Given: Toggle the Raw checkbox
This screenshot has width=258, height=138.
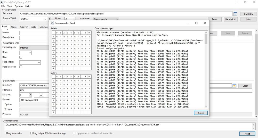Looking at the screenshot, I should (21, 57).
